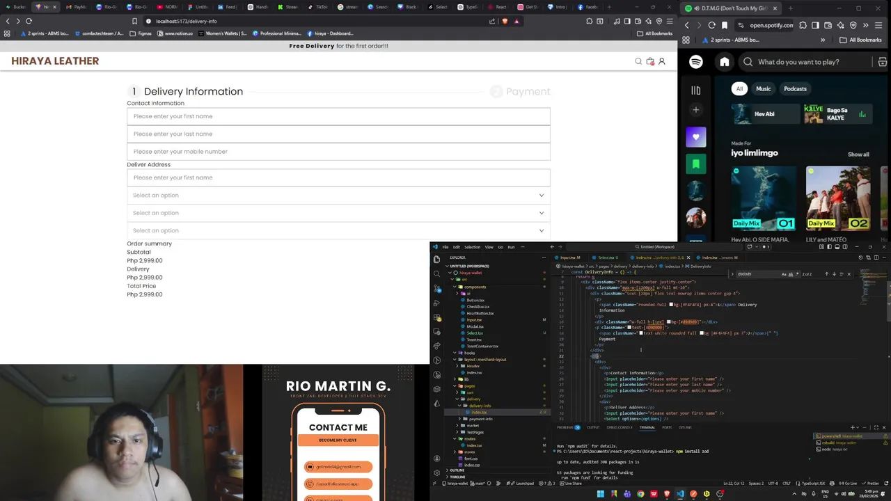This screenshot has width=891, height=501.
Task: Open the Selection menu in VS Code
Action: 472,247
